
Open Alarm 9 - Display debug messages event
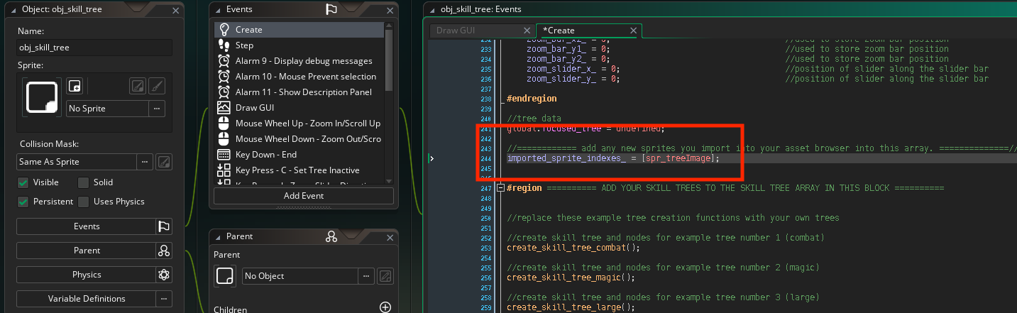pos(299,61)
